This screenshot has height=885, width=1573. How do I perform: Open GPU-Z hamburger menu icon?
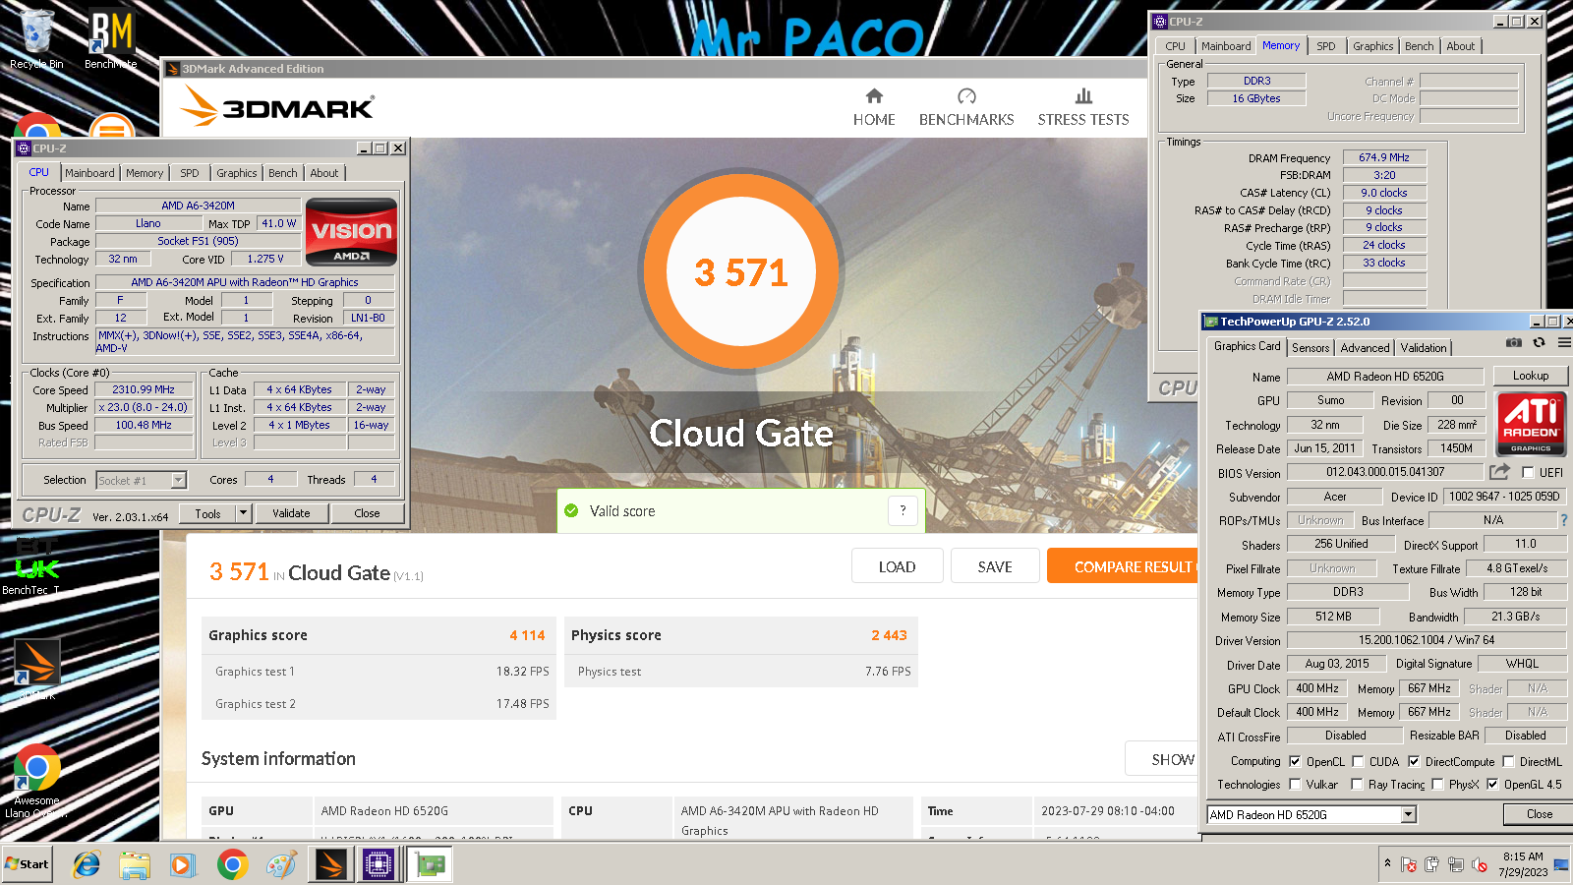pos(1563,342)
